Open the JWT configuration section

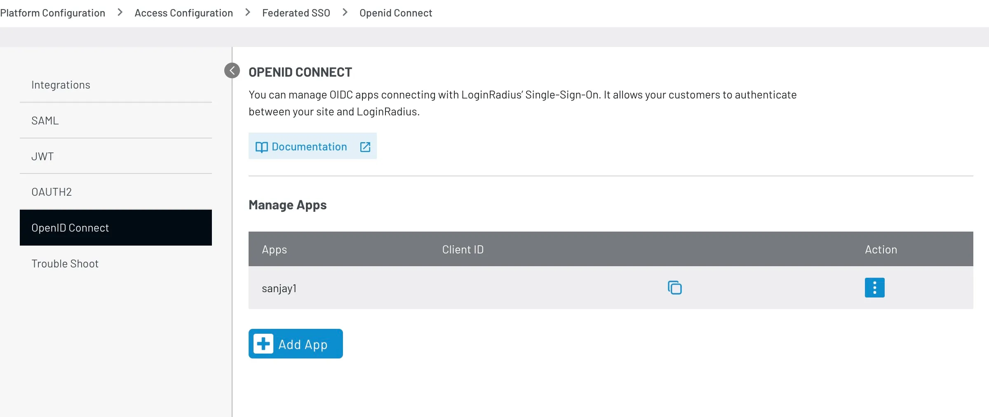click(42, 156)
